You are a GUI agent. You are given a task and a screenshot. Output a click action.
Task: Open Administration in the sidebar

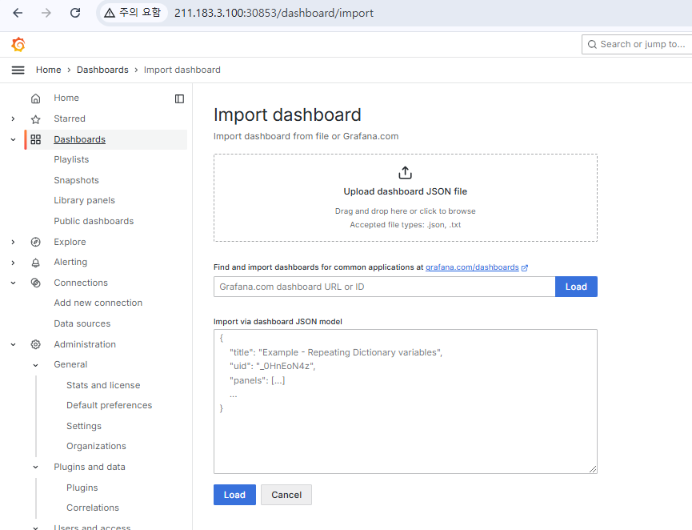click(x=85, y=344)
